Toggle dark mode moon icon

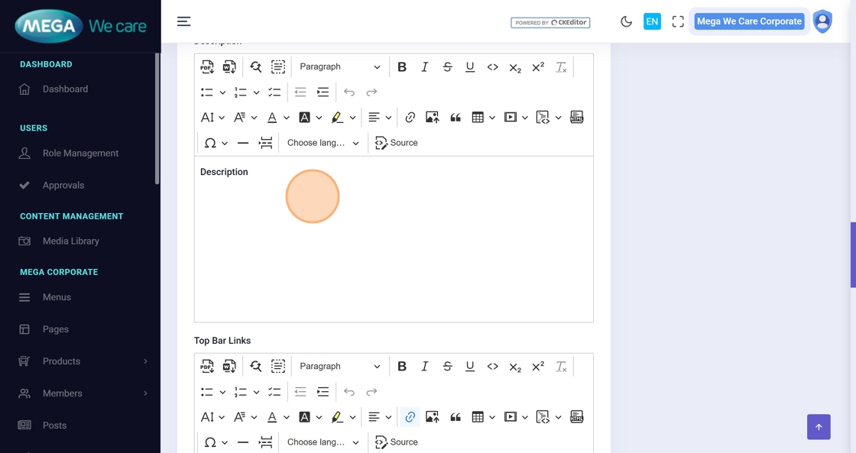626,21
